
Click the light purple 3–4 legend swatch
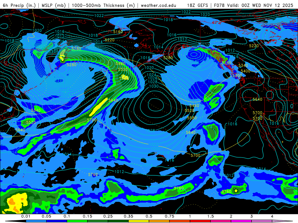point(262,221)
